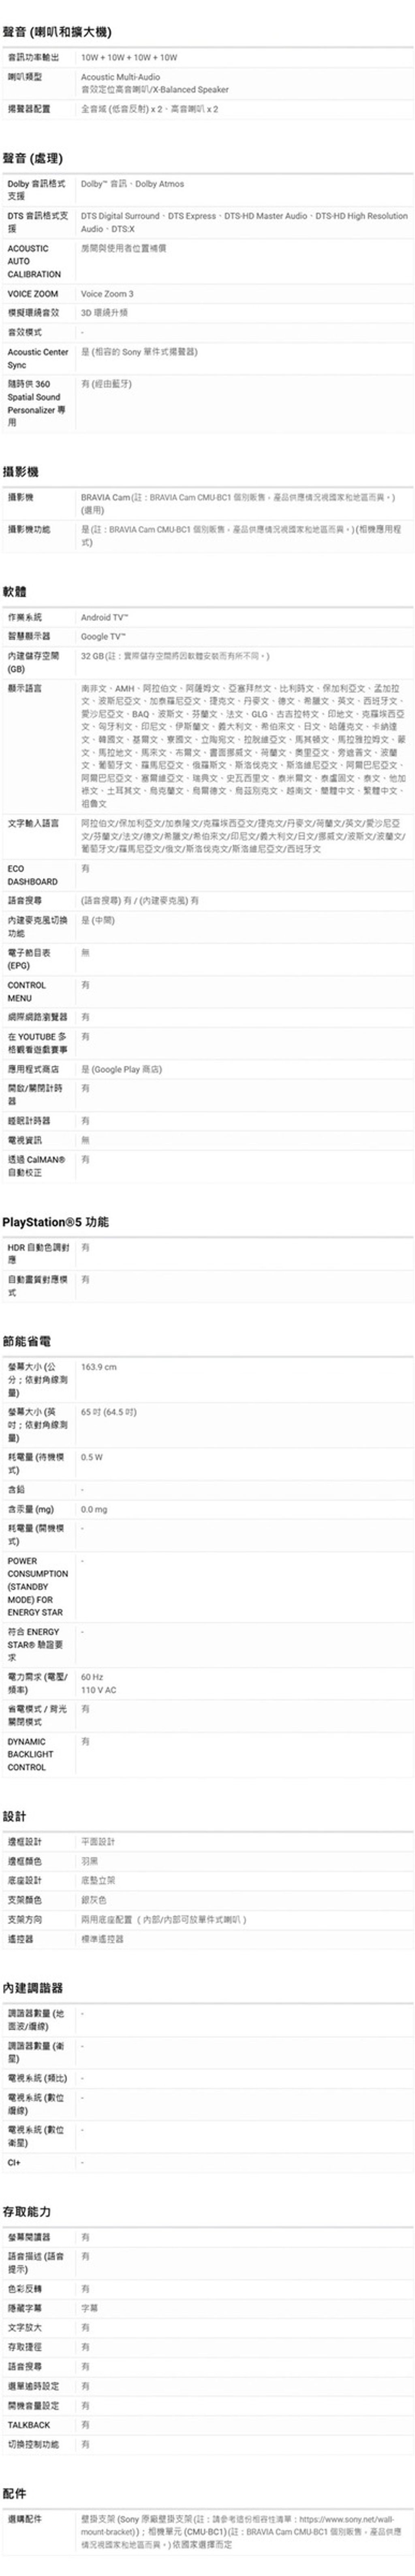Select the ACOUSTIC AUTO CALIBRATION label
Viewport: 415px width, 2576px height.
pos(34,261)
